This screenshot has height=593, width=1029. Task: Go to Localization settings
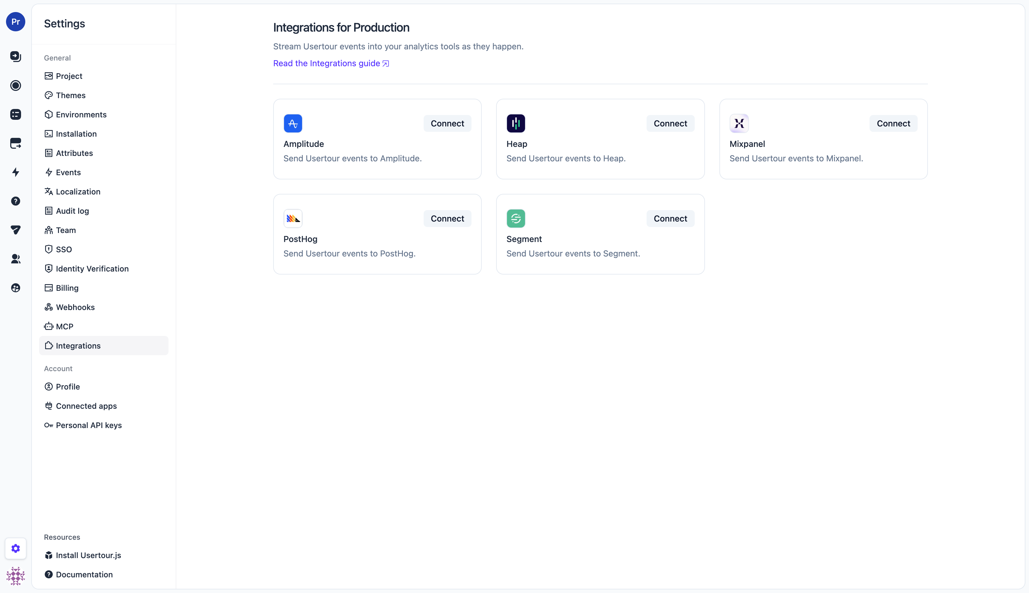[104, 191]
